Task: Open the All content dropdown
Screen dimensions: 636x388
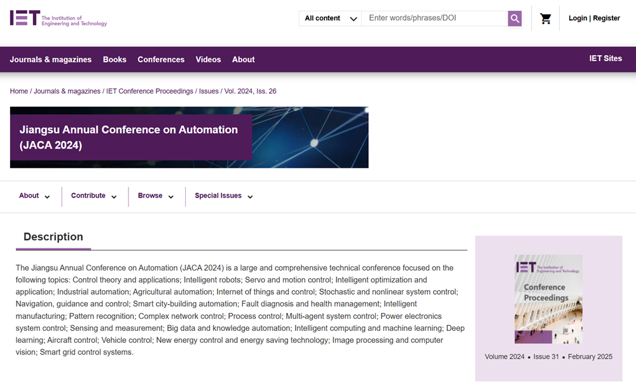Action: pos(330,18)
